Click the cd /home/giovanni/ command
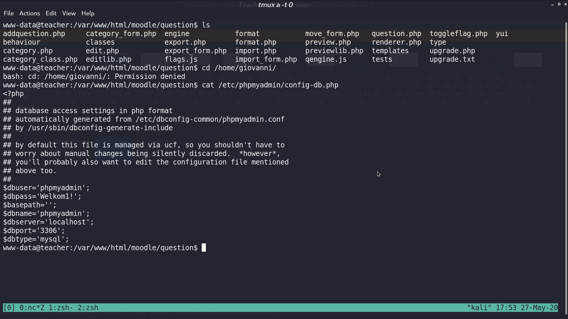 [x=239, y=68]
